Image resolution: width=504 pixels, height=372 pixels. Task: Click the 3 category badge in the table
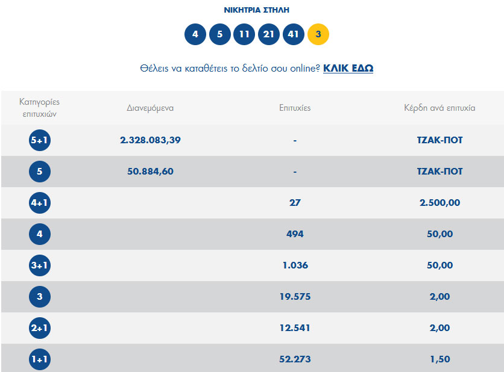tap(40, 297)
